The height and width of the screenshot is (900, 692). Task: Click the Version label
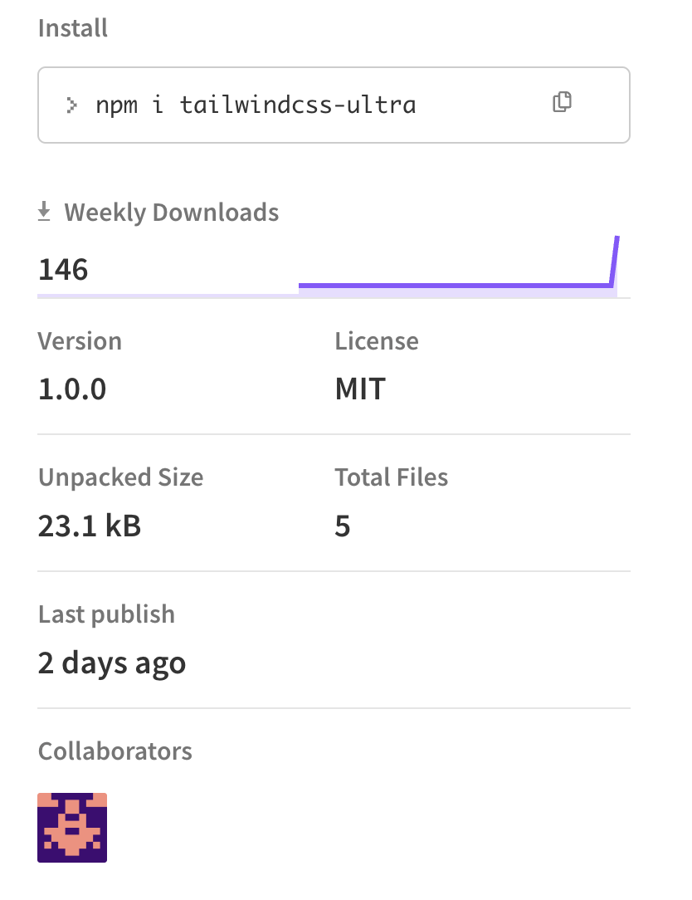(80, 341)
